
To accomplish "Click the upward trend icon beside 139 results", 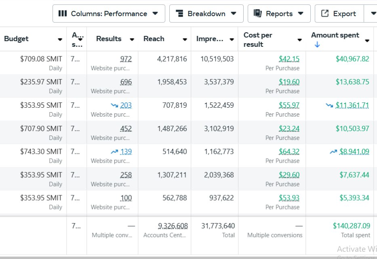I will (115, 152).
